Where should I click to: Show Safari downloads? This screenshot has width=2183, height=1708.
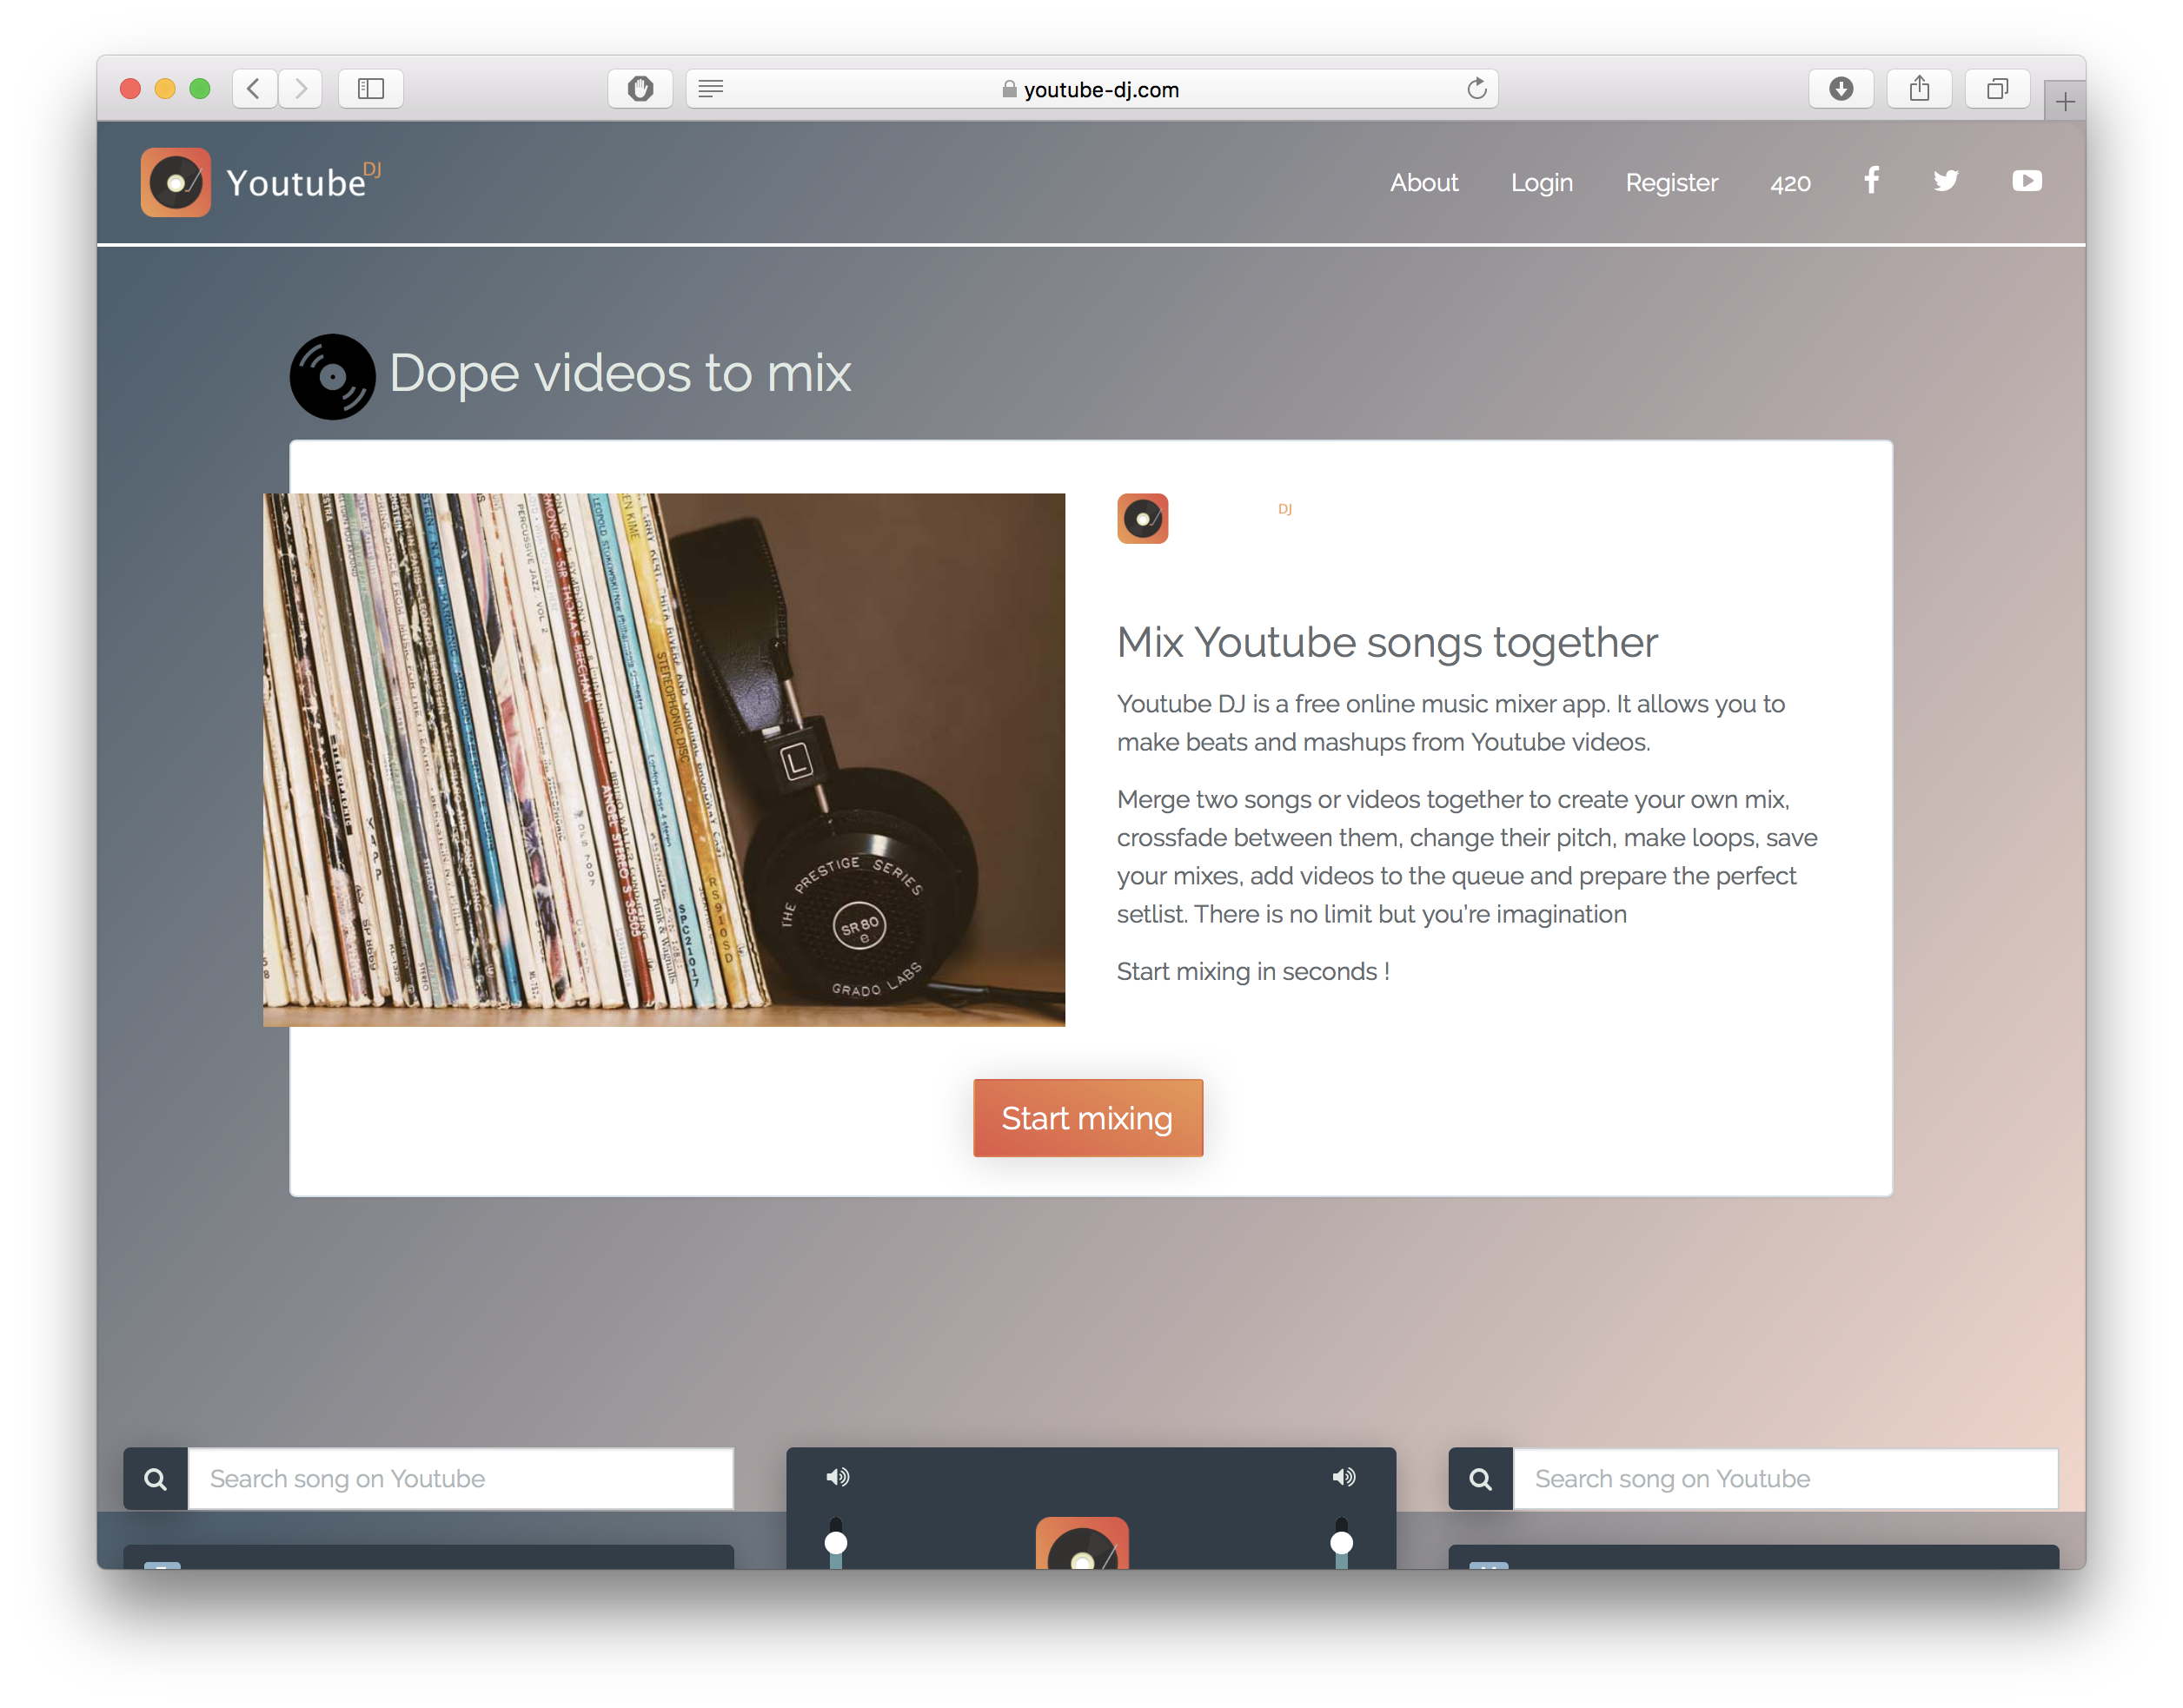pos(1841,89)
